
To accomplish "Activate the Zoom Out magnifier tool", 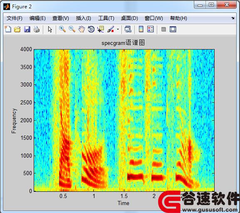I will 72,29.
